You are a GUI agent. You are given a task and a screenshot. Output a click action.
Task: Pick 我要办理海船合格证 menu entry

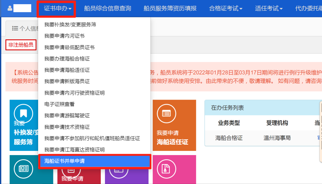[x=67, y=59]
